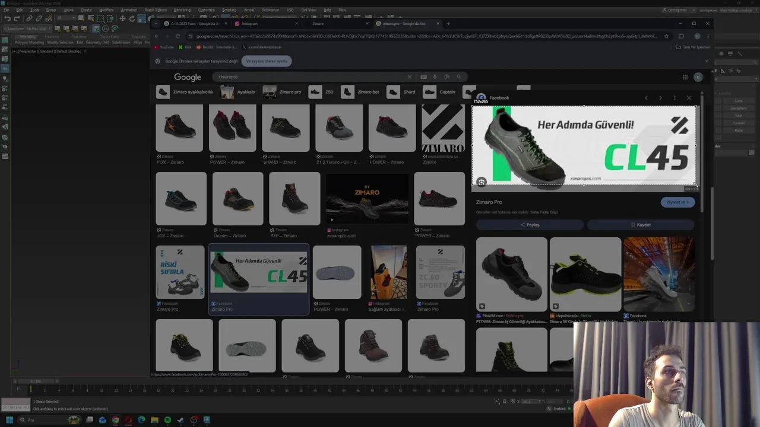Open a new Chrome tab

448,24
